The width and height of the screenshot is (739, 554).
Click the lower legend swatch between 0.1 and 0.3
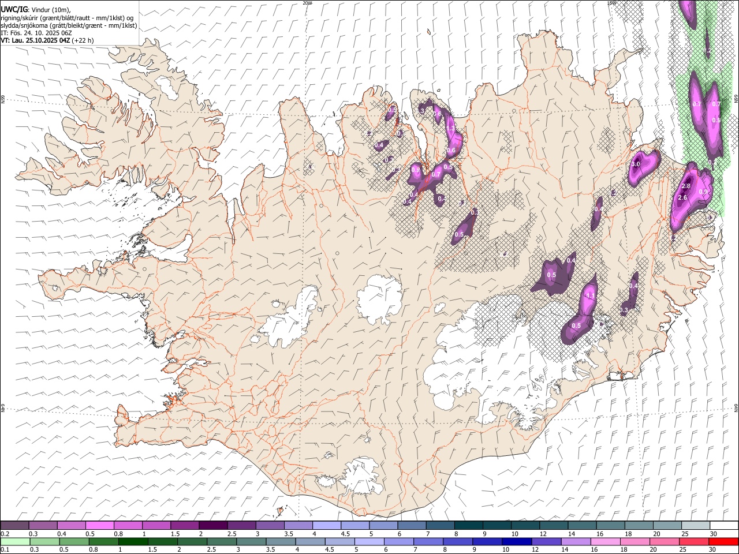coord(15,541)
